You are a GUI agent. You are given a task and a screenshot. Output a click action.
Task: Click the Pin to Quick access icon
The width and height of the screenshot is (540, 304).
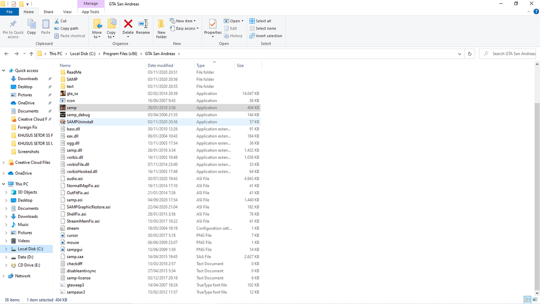(x=13, y=24)
